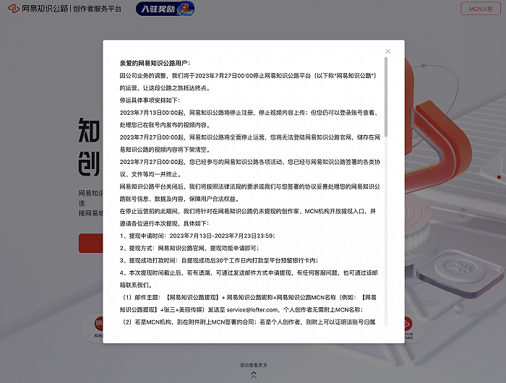Click line 2、提现方式 in dialog
Viewport: 506px width, 383px height.
click(x=189, y=248)
